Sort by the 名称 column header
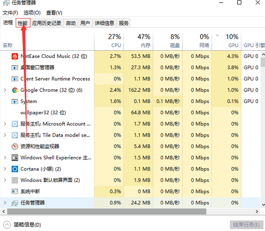The width and height of the screenshot is (265, 231). [x=47, y=42]
